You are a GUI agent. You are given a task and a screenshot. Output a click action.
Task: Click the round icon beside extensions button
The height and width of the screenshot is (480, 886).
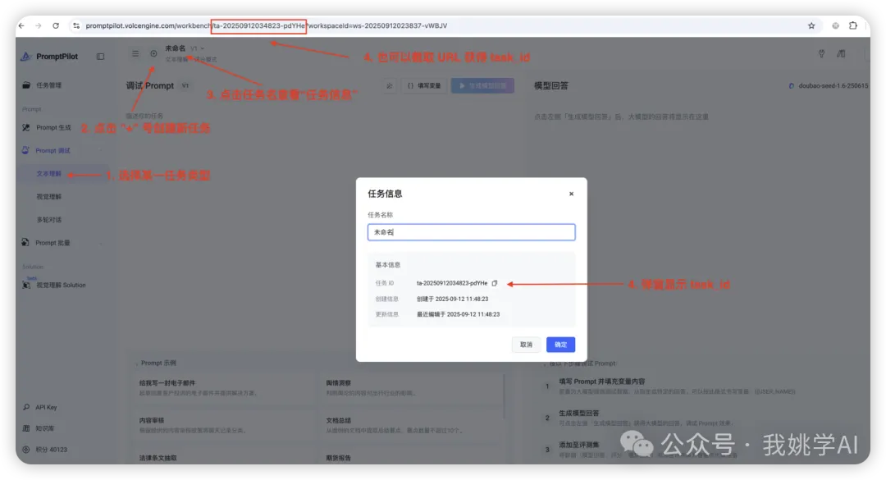(835, 25)
